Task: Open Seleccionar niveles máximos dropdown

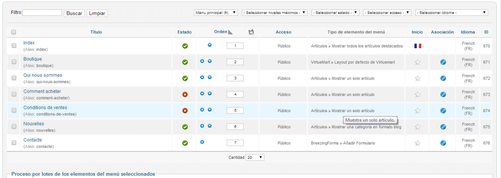Action: 275,13
